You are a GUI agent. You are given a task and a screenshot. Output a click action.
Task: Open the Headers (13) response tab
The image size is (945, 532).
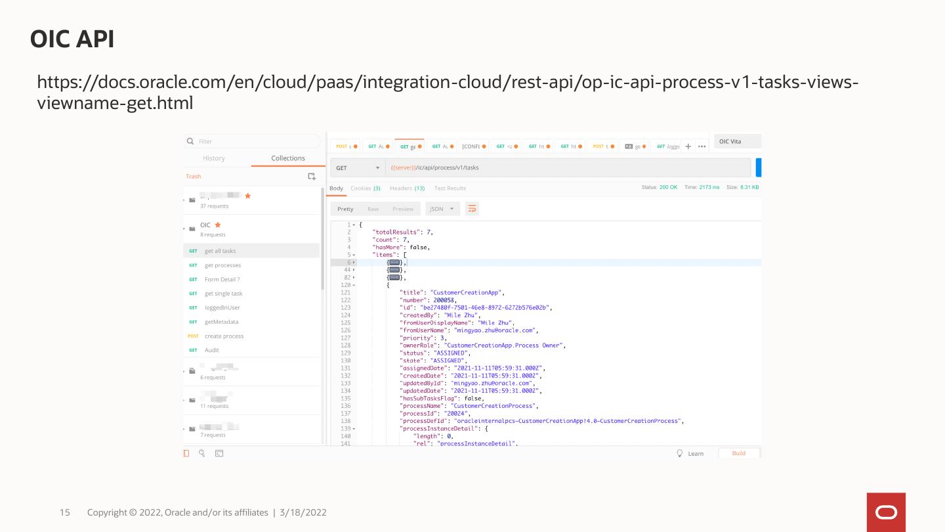pos(407,188)
